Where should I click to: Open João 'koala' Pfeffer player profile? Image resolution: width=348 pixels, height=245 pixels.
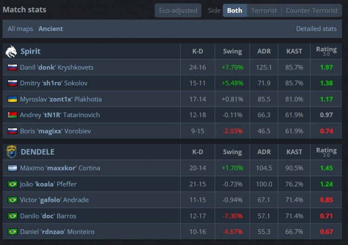[48, 184]
